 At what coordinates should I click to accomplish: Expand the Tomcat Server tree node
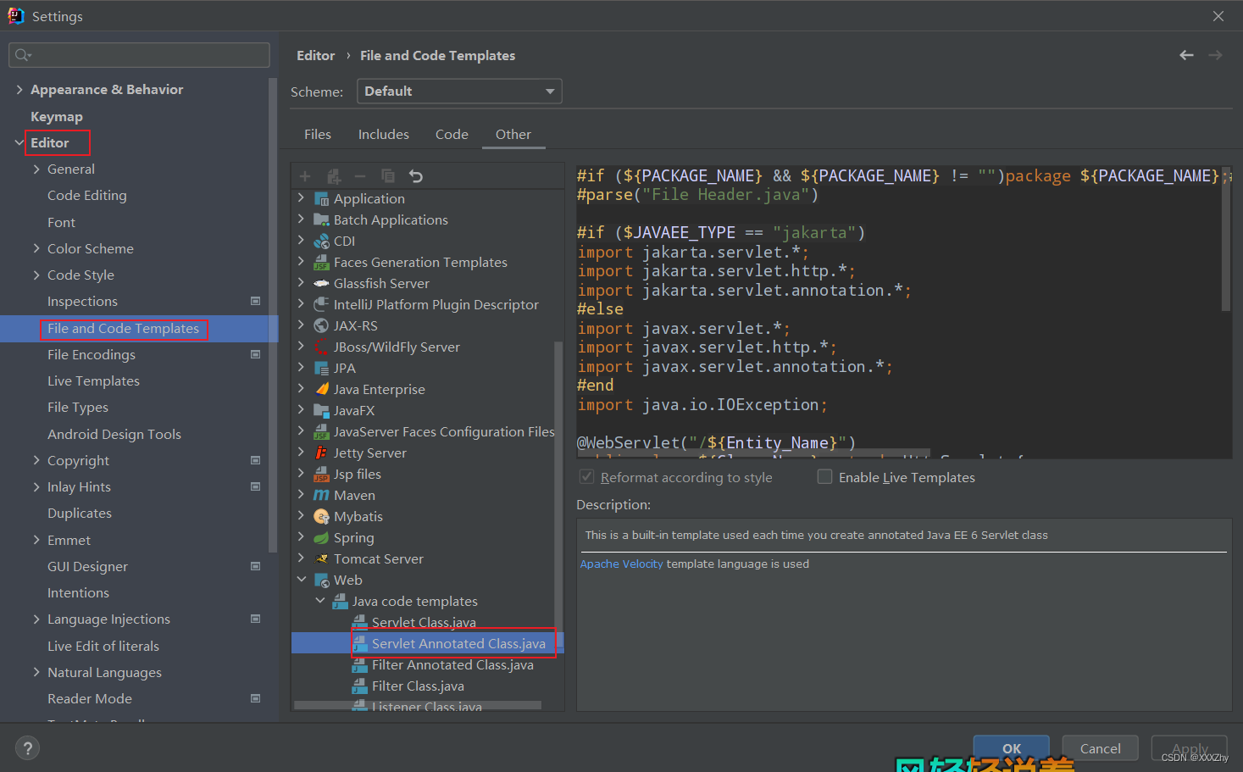302,558
